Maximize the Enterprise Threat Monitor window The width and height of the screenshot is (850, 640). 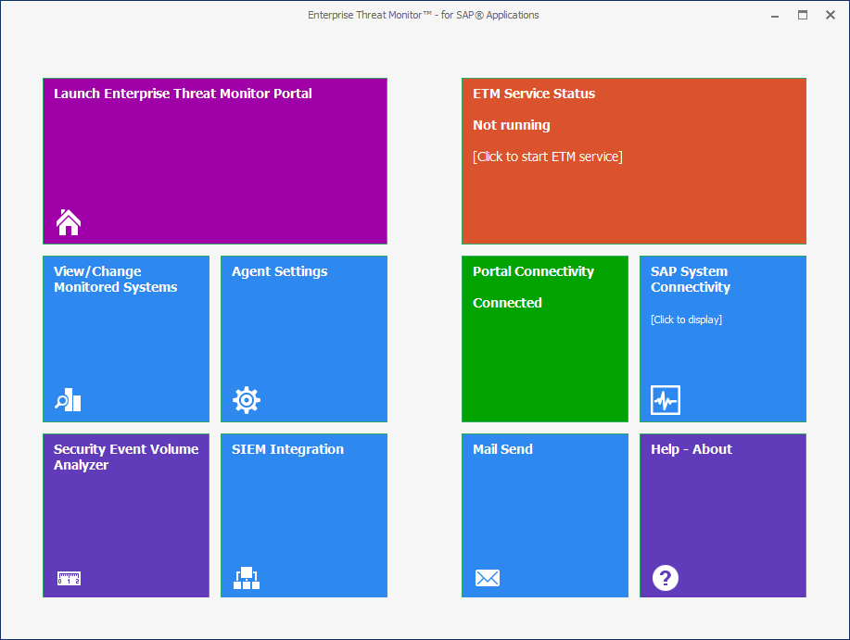click(x=803, y=15)
